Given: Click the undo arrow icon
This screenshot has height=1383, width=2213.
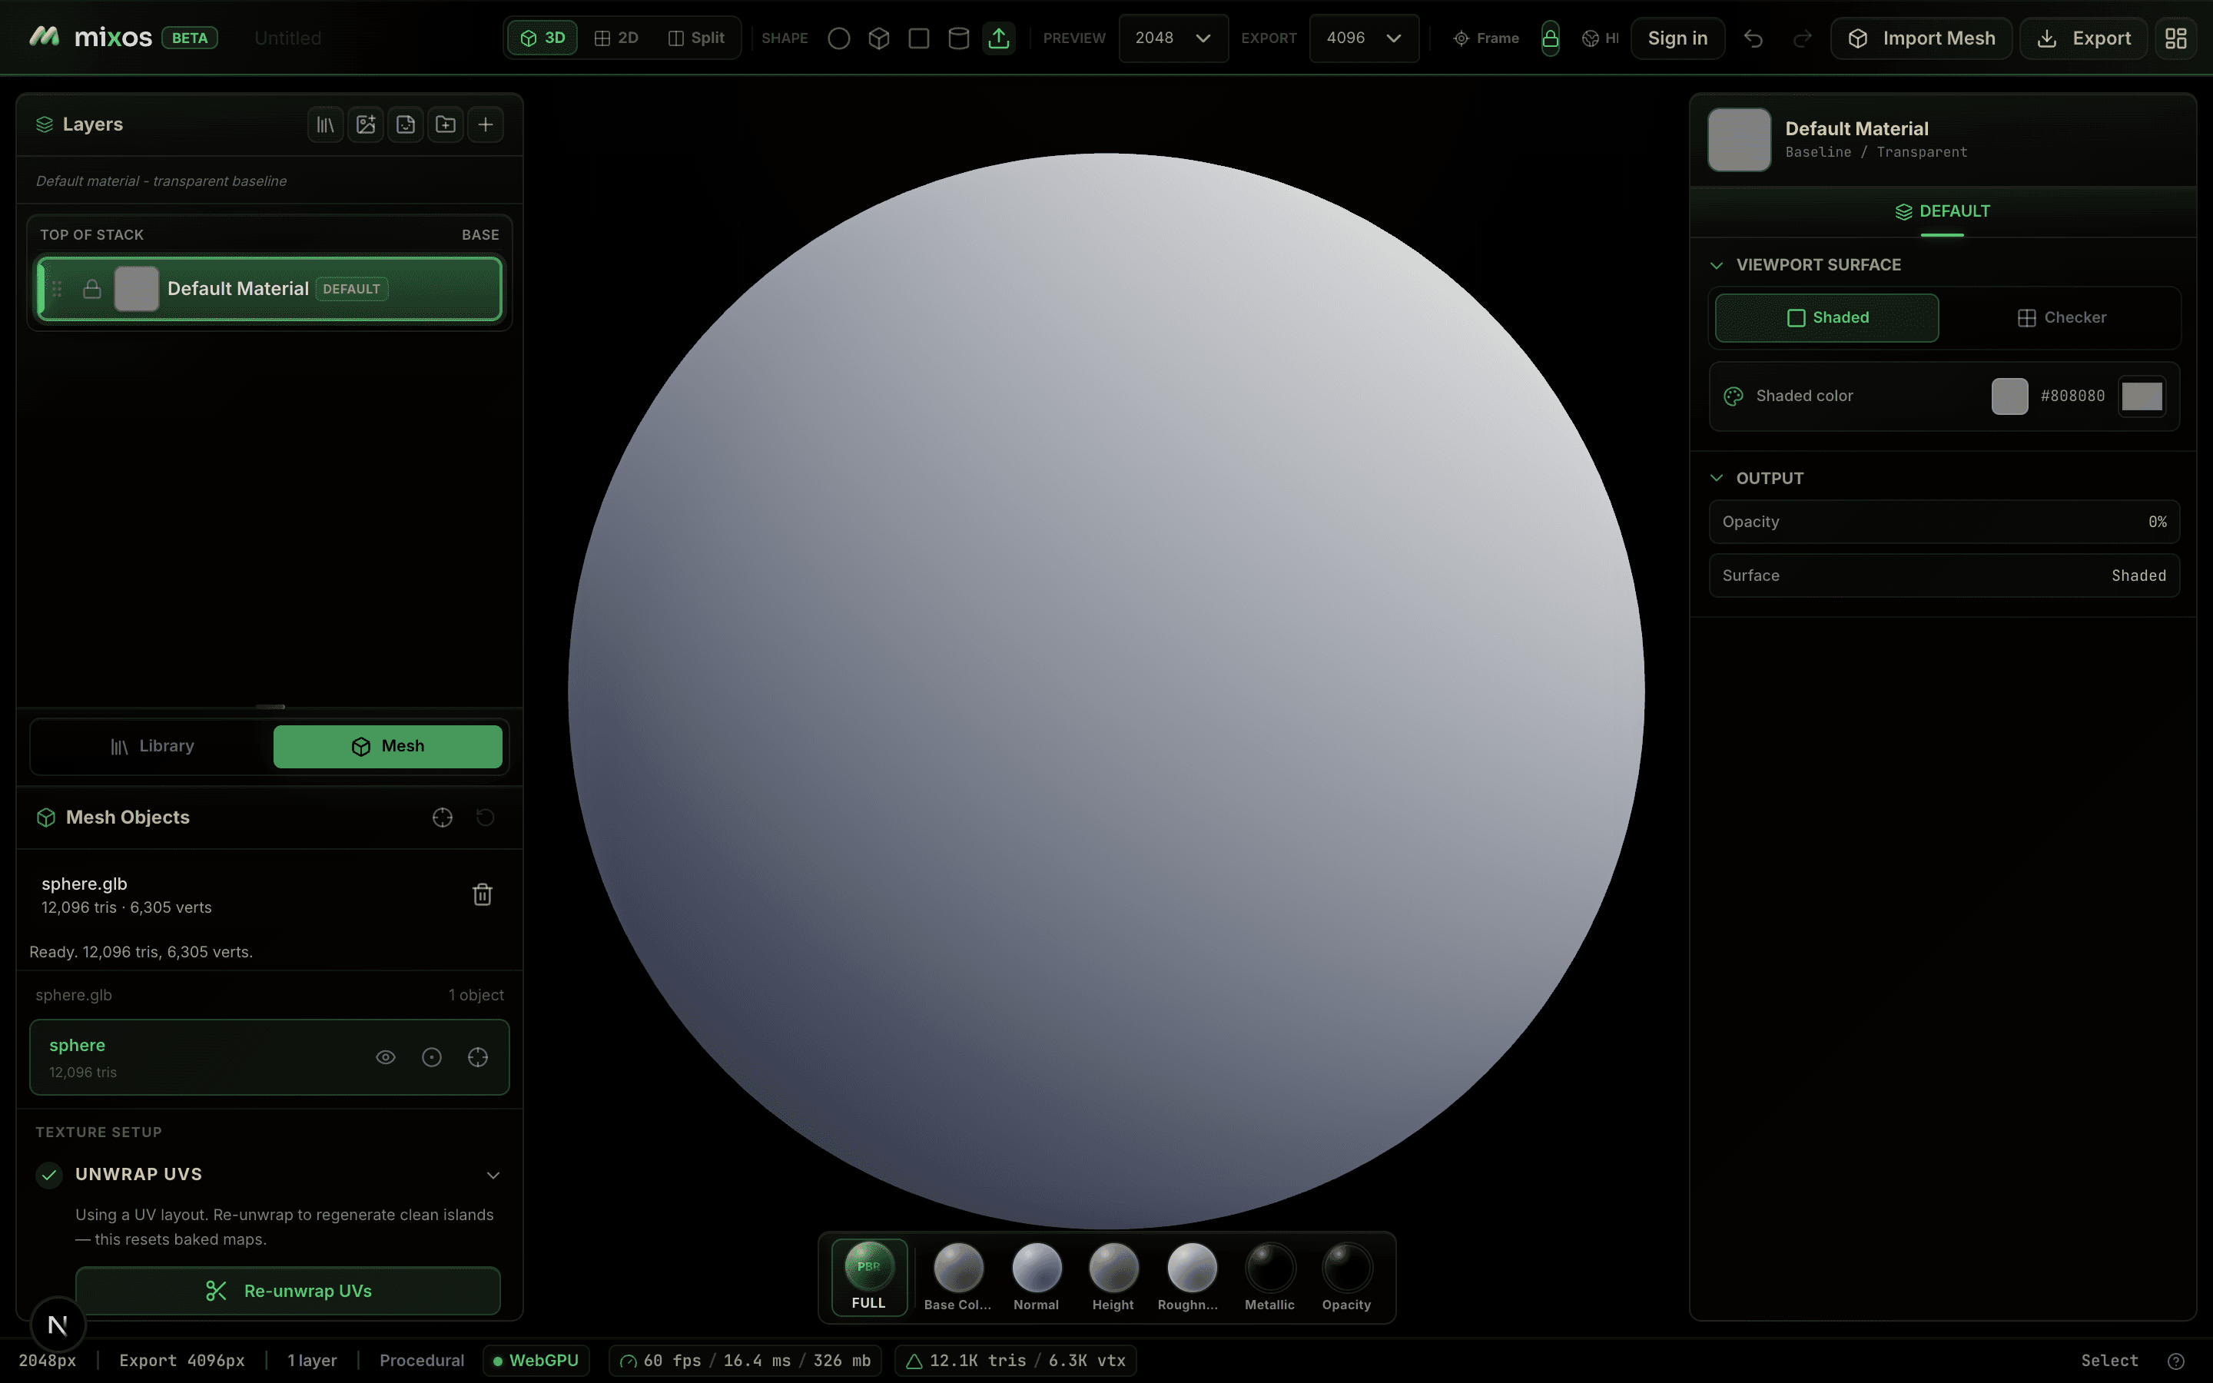Looking at the screenshot, I should (x=1753, y=38).
